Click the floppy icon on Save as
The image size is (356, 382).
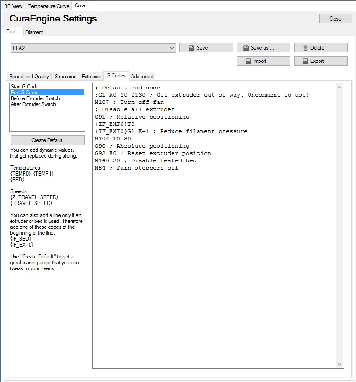pos(246,48)
